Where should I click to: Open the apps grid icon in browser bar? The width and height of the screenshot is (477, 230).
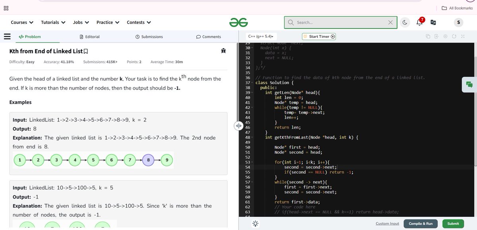coord(6,8)
